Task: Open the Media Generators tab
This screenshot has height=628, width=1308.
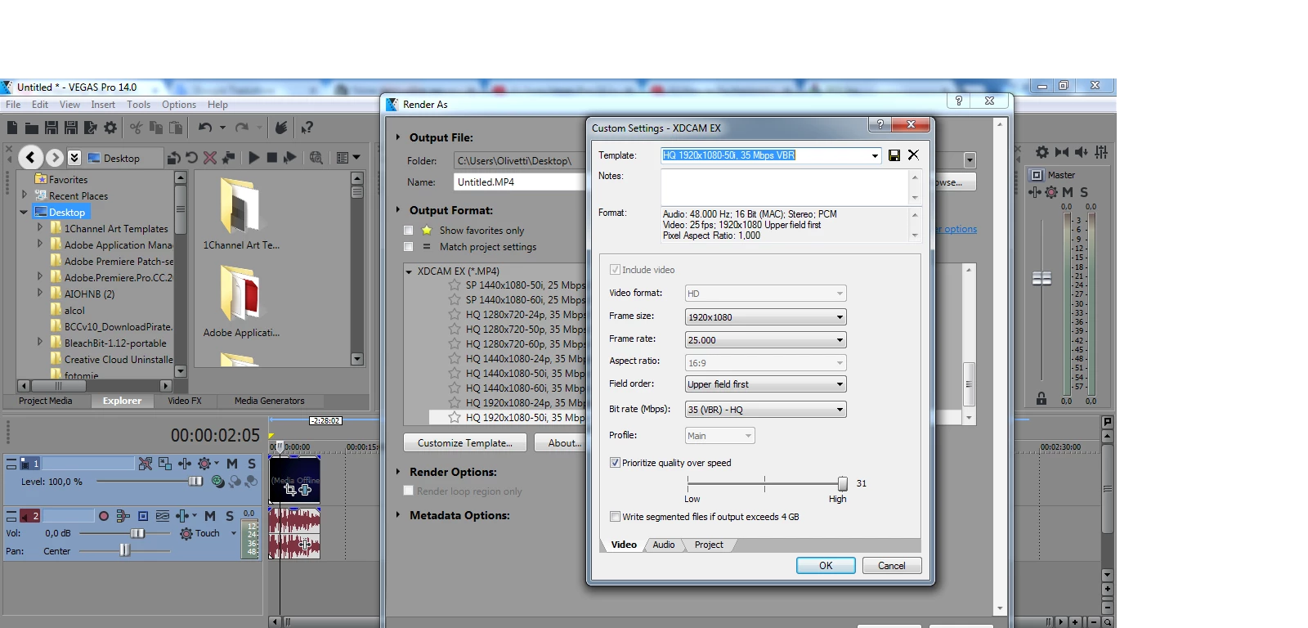Action: pyautogui.click(x=269, y=401)
